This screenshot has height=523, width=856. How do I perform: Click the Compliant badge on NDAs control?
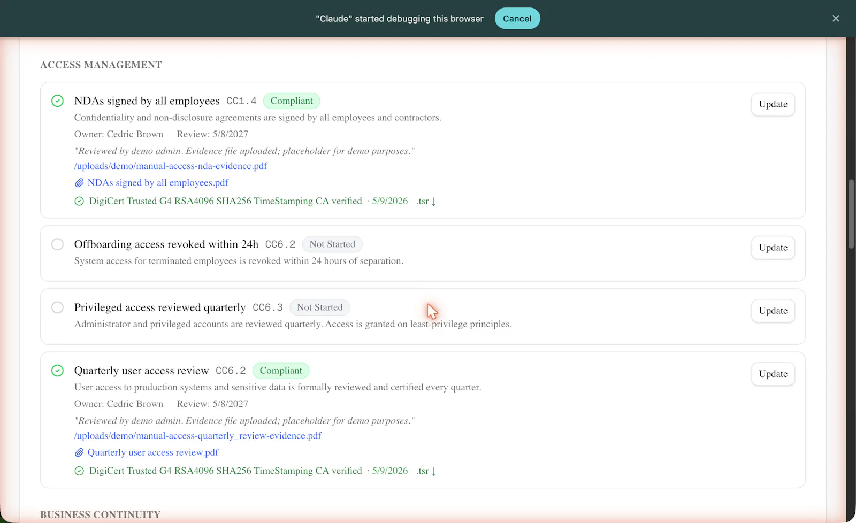click(292, 101)
